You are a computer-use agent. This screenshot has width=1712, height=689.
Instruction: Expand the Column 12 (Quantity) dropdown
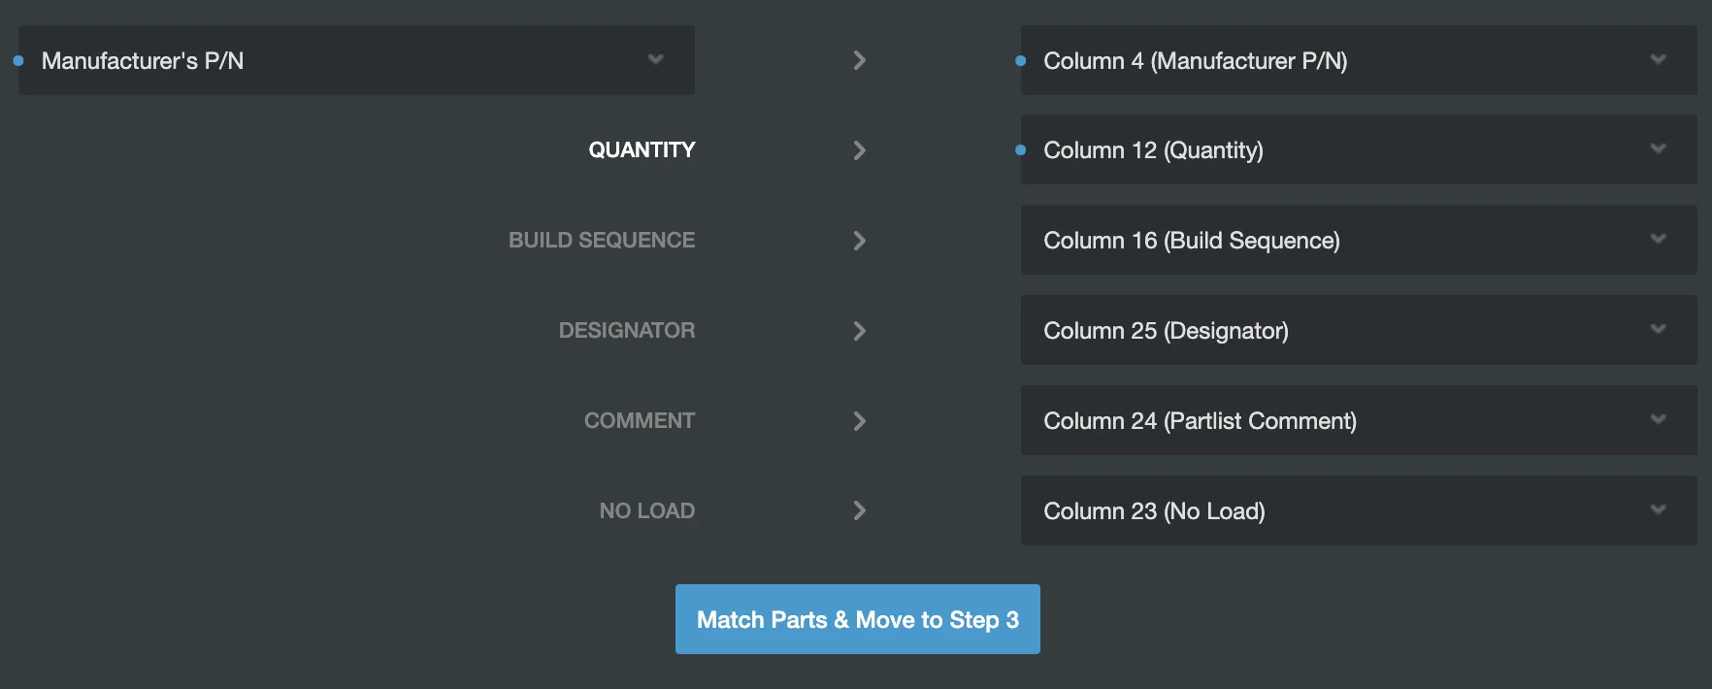[x=1358, y=150]
